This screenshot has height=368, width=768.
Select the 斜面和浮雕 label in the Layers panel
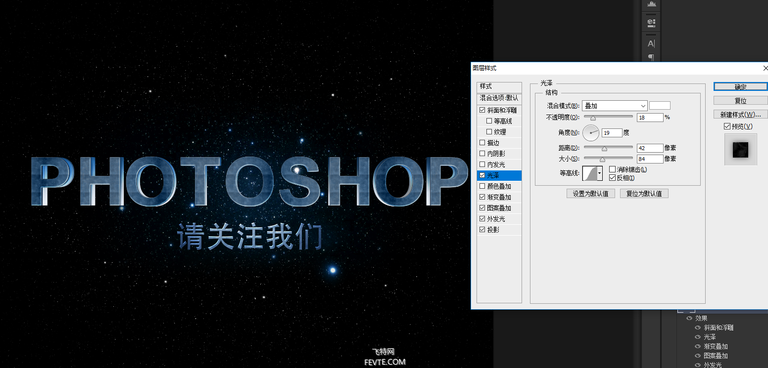click(x=719, y=327)
